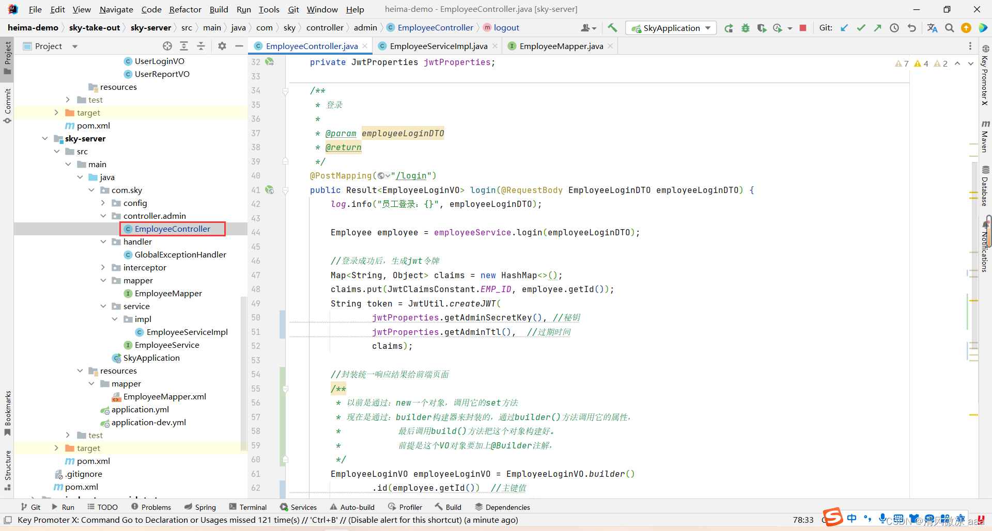Open the Spring tool window
The width and height of the screenshot is (992, 531).
(x=200, y=507)
